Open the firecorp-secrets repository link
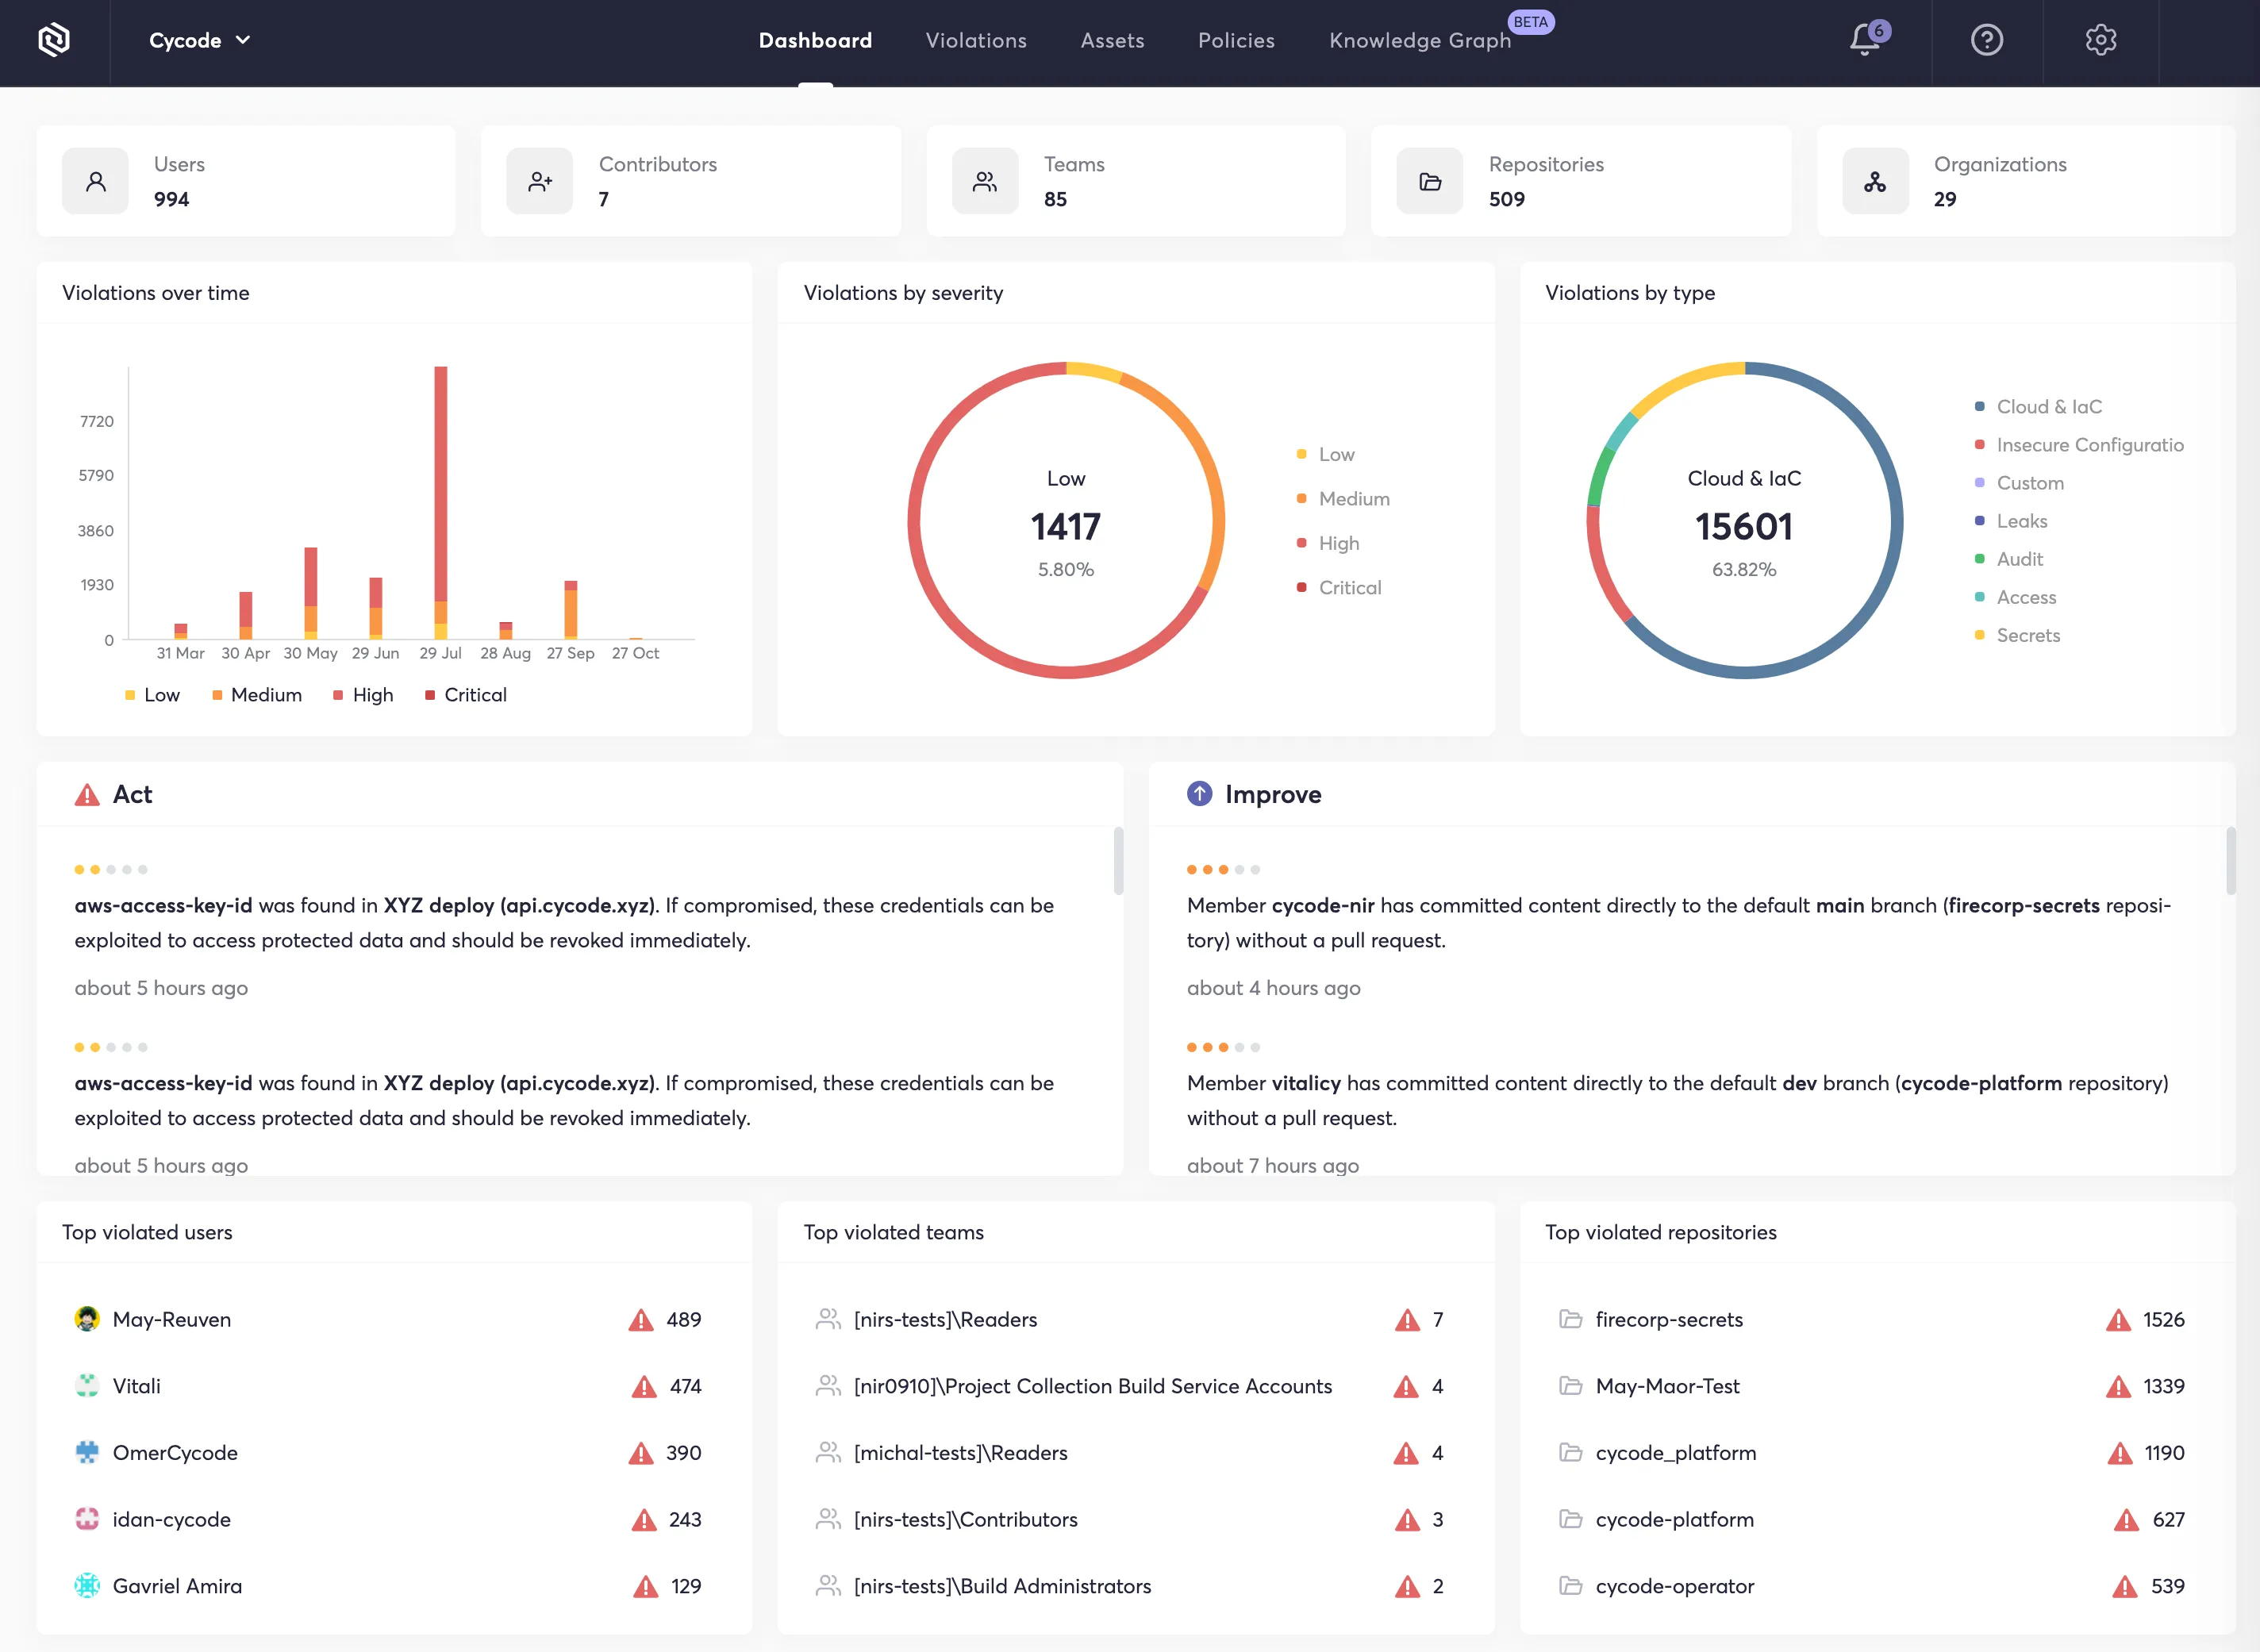 point(1671,1319)
